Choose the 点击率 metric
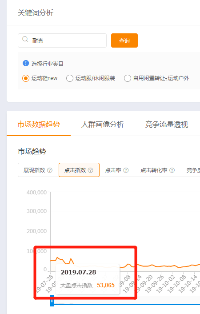This screenshot has width=200, height=314. [x=117, y=170]
